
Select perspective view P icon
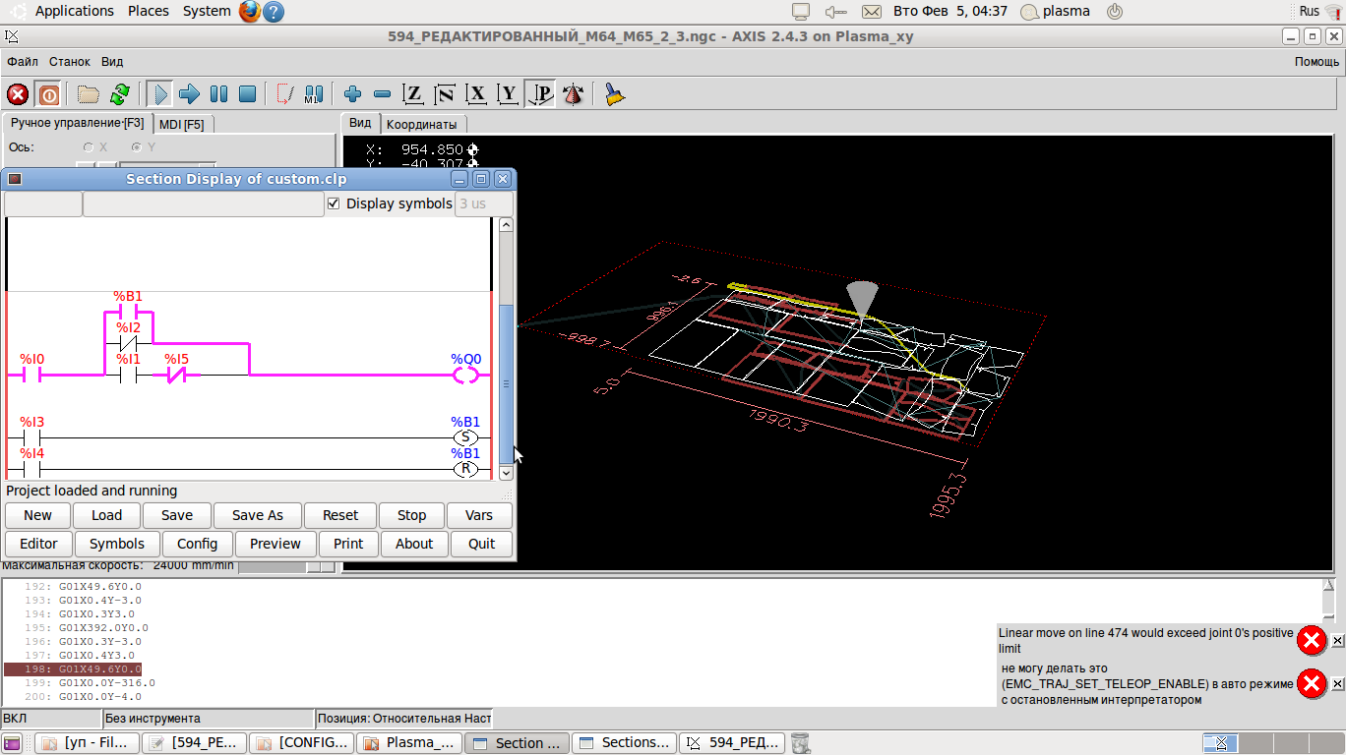point(539,94)
